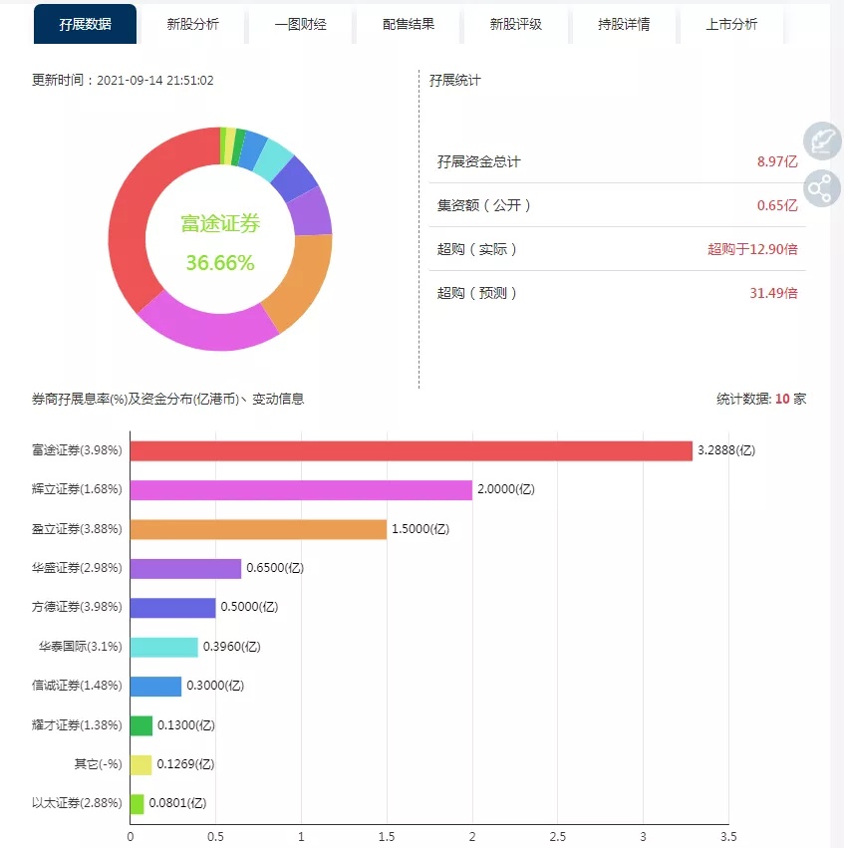The image size is (844, 848).
Task: Click the 统计数据: 10 家 count
Action: (x=761, y=400)
